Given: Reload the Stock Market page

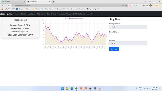Looking at the screenshot, I should (9, 6).
